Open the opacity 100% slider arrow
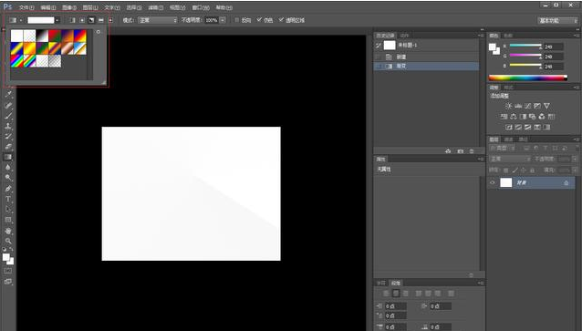This screenshot has width=582, height=331. tap(223, 20)
